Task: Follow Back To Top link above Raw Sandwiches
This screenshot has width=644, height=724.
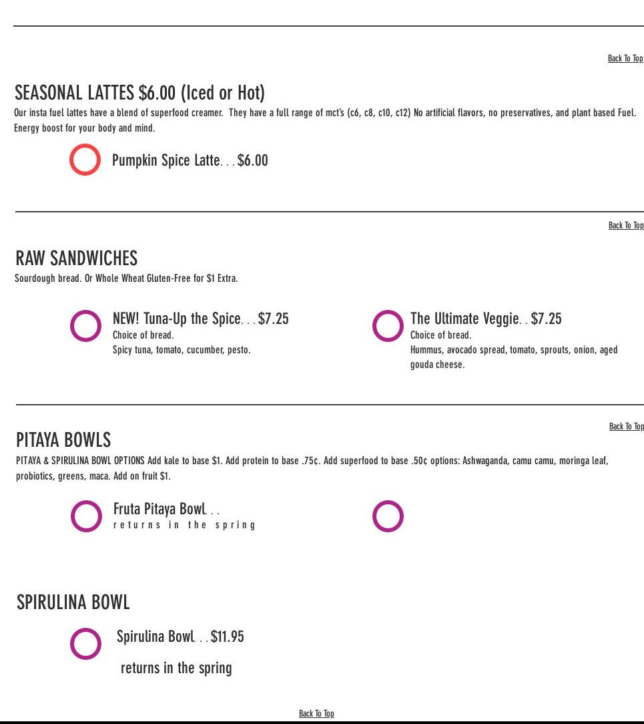Action: [626, 226]
